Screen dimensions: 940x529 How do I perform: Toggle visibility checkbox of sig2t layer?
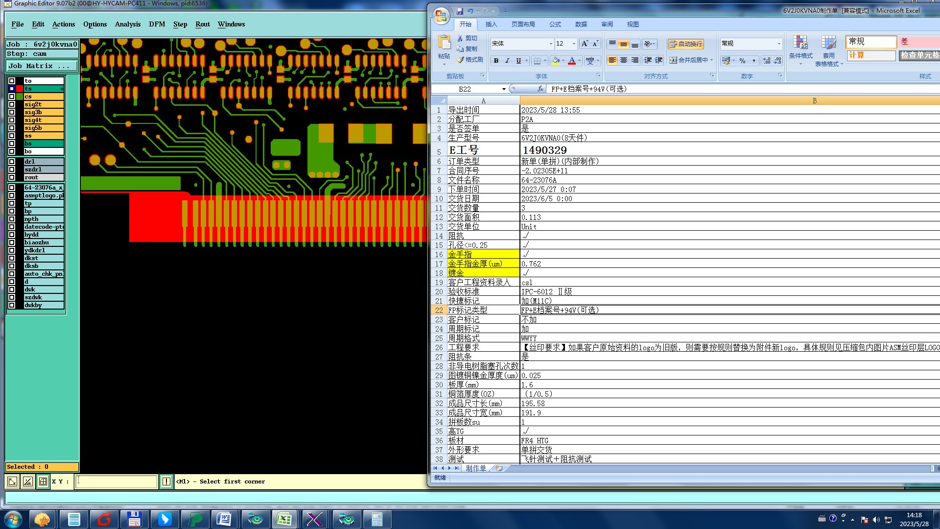(12, 104)
